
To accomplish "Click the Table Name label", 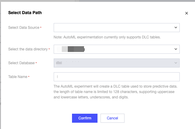I will click(18, 77).
